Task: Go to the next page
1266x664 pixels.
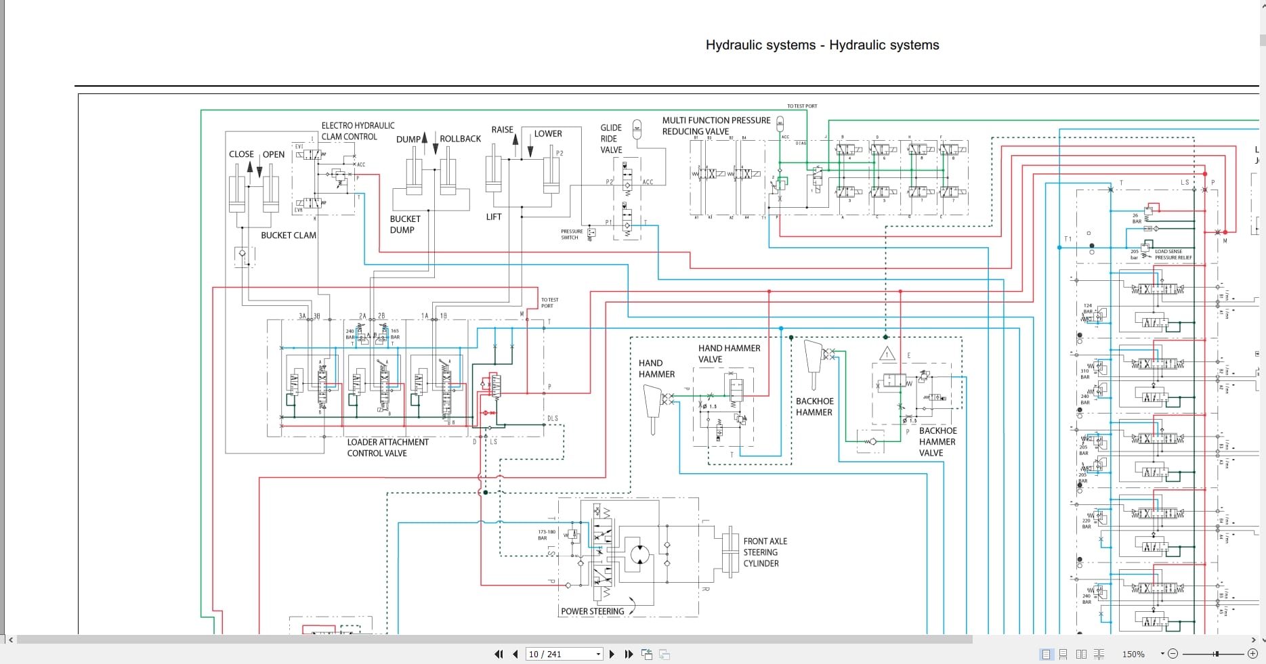Action: 612,654
